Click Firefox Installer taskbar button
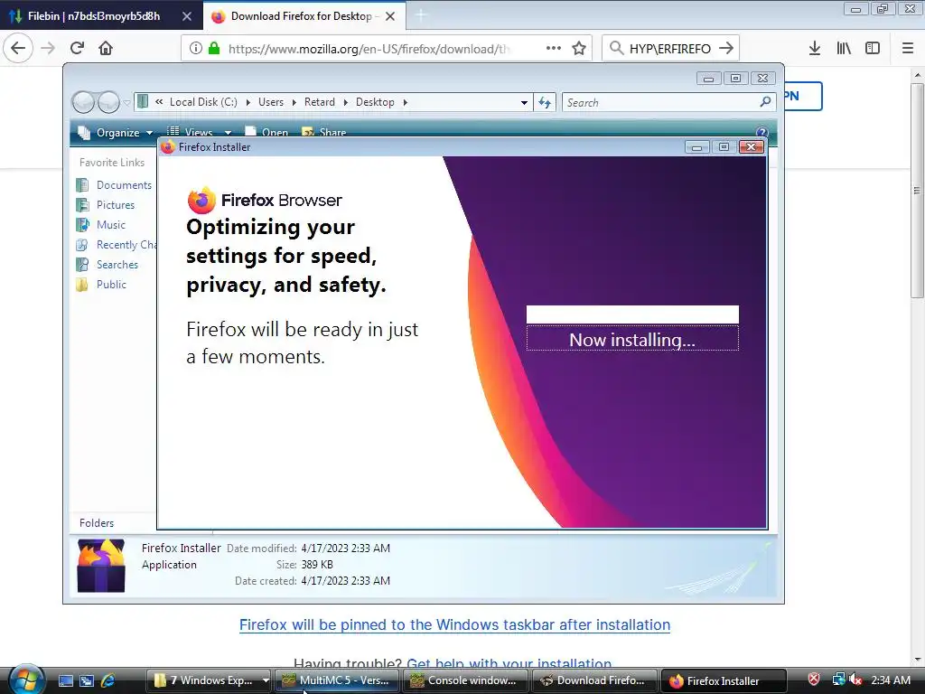The height and width of the screenshot is (694, 925). click(x=724, y=680)
